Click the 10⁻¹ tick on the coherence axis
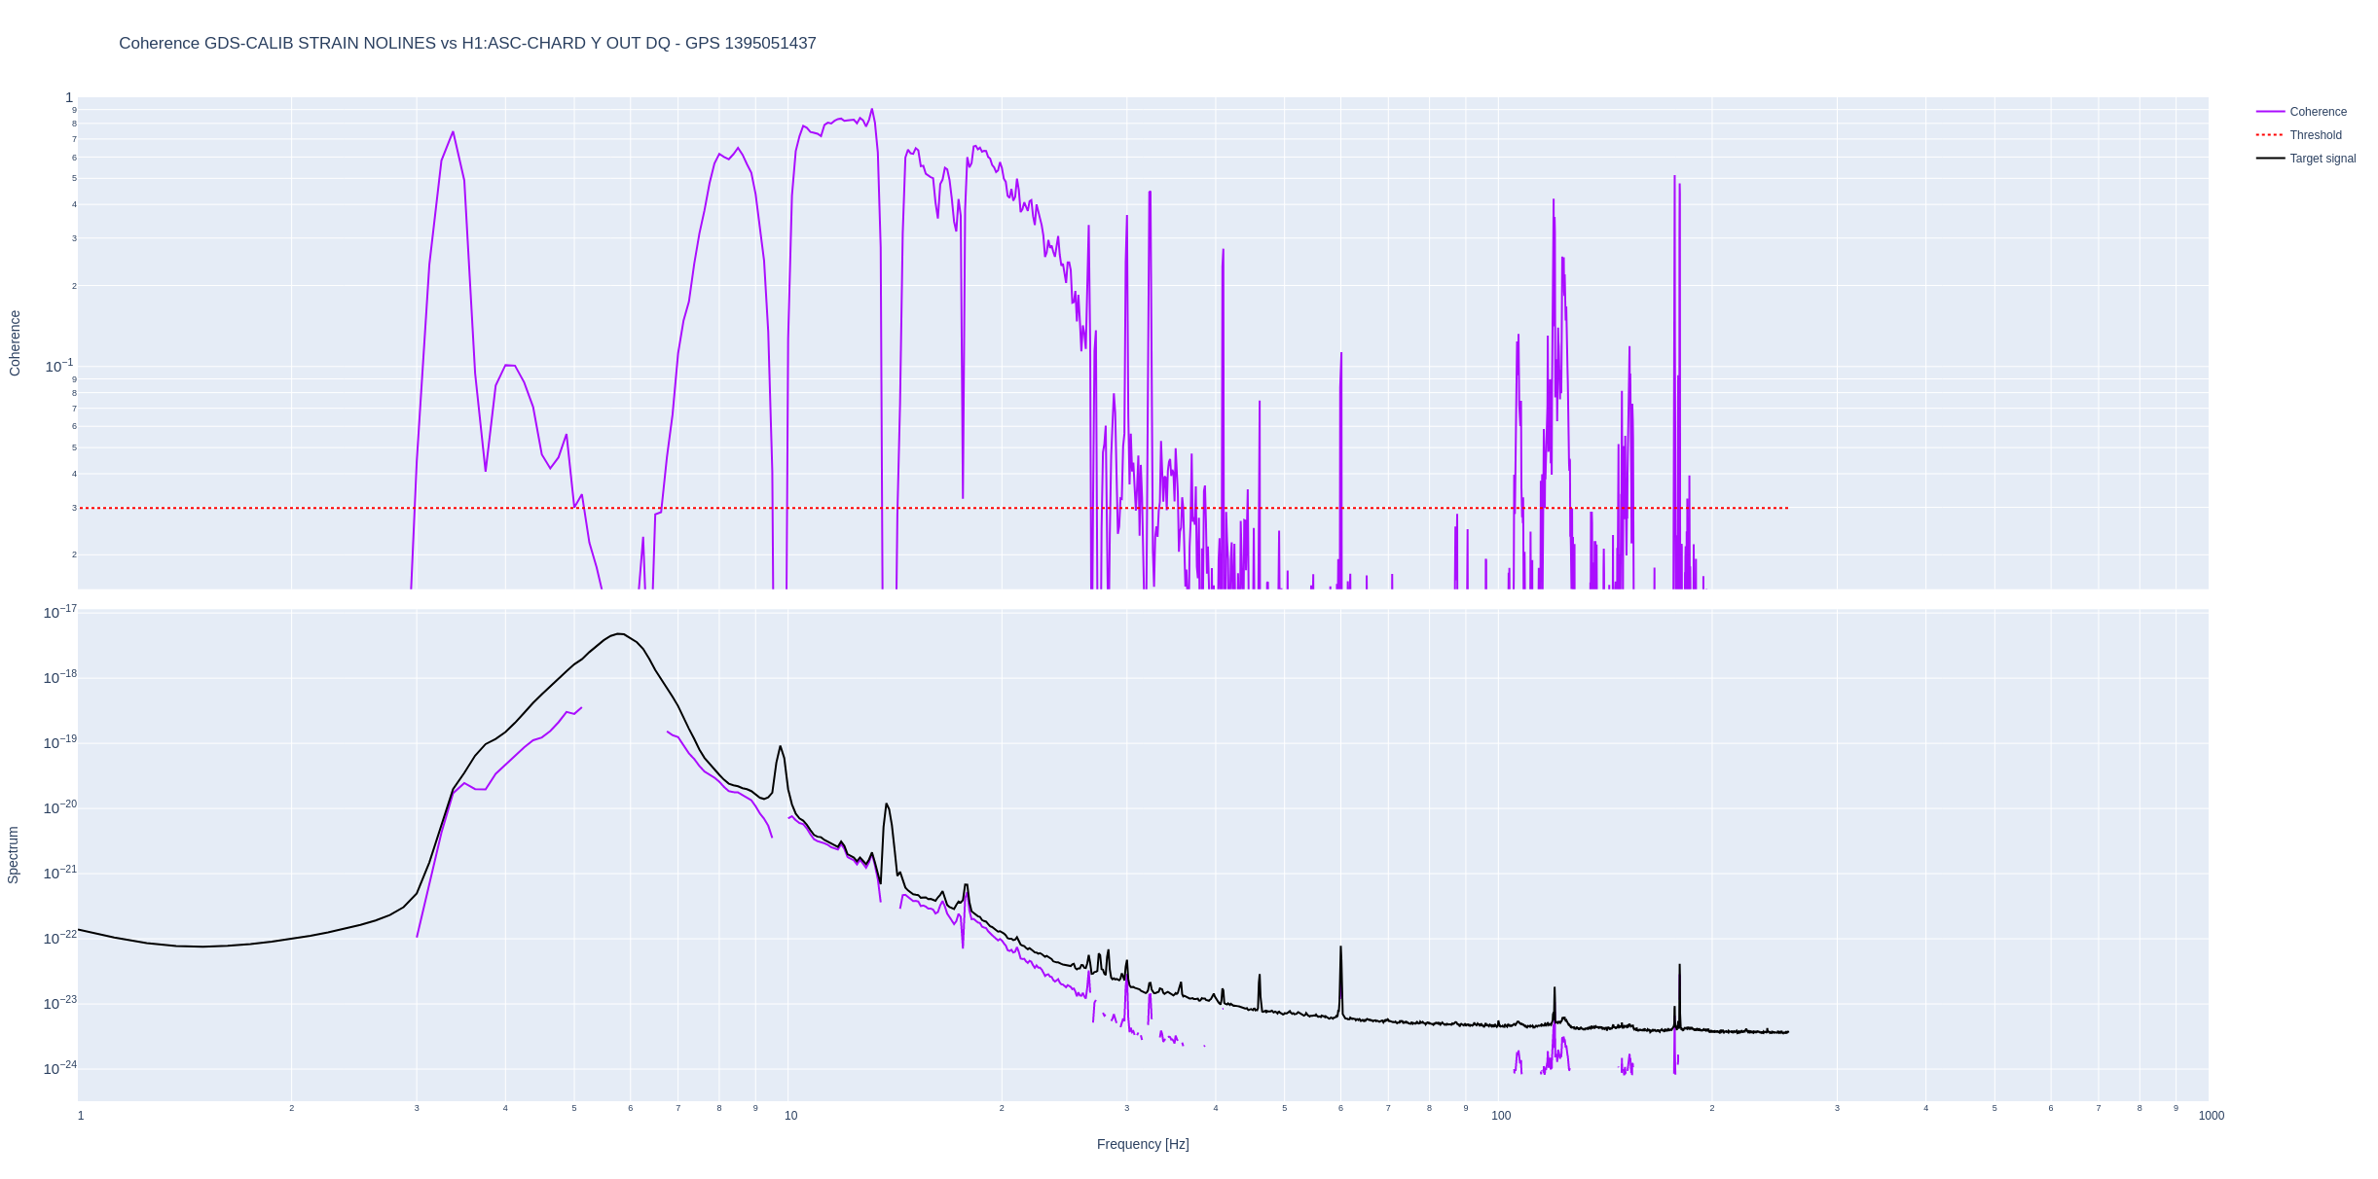The width and height of the screenshot is (2378, 1179). [x=58, y=366]
